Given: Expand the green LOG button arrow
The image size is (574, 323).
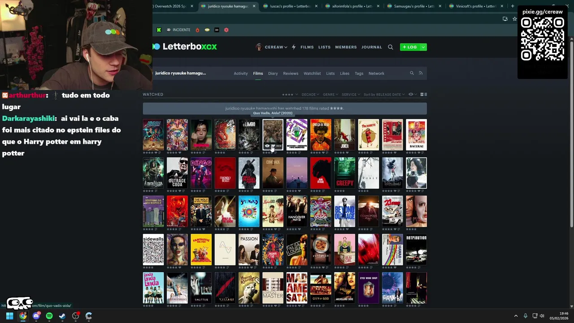Looking at the screenshot, I should point(423,47).
